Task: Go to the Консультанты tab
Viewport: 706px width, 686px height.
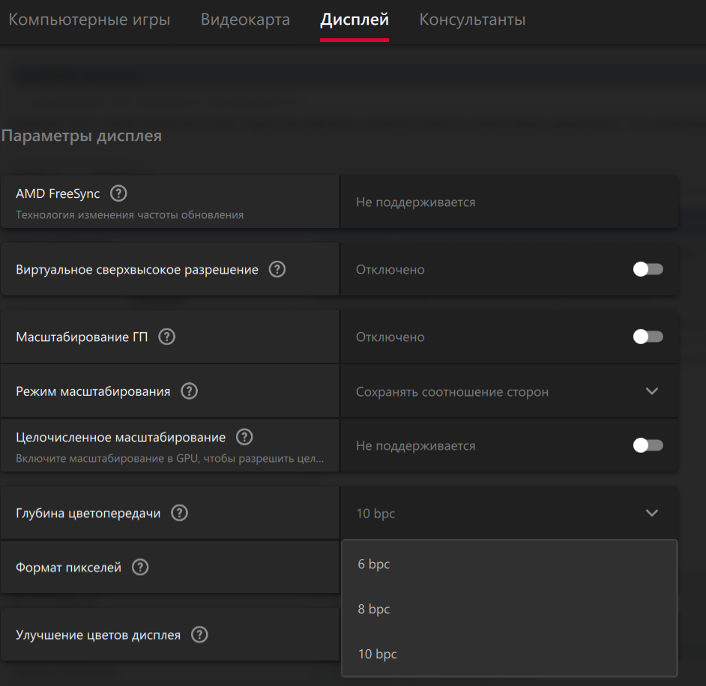Action: pyautogui.click(x=472, y=19)
